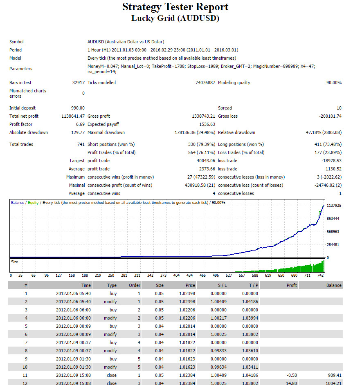Click row 8 stop loss 0.99833
This screenshot has width=344, height=385.
click(218, 351)
